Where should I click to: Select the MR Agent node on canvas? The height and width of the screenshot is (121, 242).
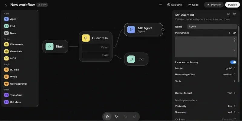tap(143, 30)
